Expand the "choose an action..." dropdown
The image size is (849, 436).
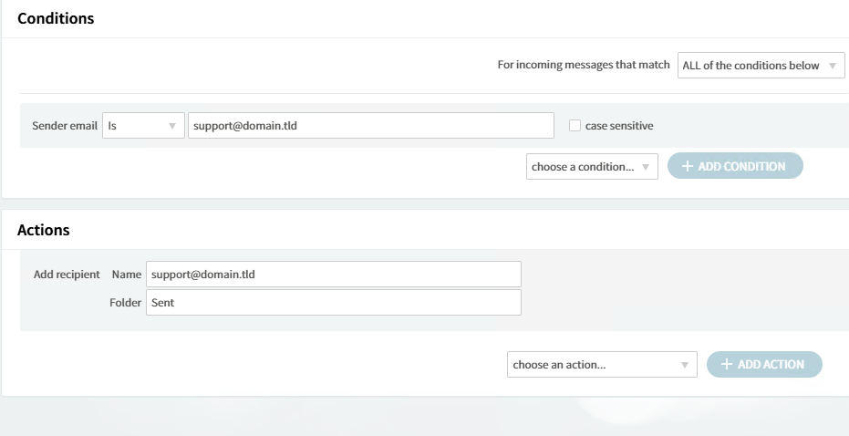[602, 365]
